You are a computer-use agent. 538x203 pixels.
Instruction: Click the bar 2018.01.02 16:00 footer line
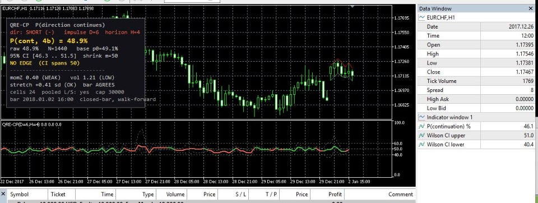pyautogui.click(x=83, y=99)
